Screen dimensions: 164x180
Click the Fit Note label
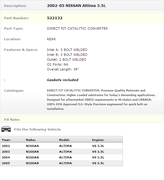[x=12, y=120]
